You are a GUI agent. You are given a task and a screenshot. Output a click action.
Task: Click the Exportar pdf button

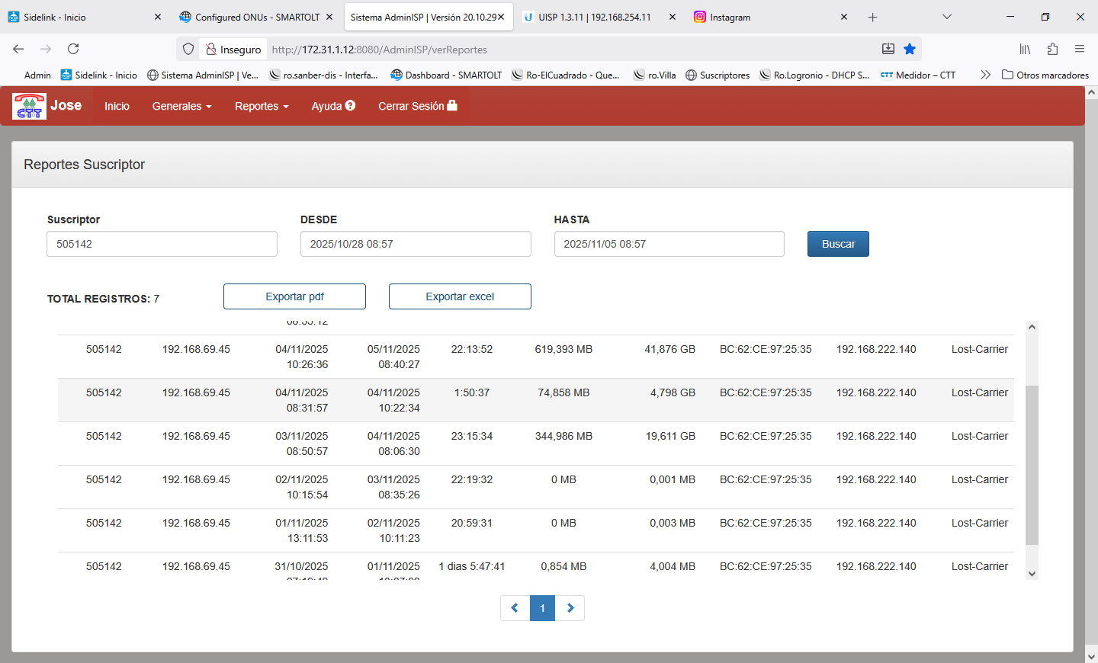(294, 296)
